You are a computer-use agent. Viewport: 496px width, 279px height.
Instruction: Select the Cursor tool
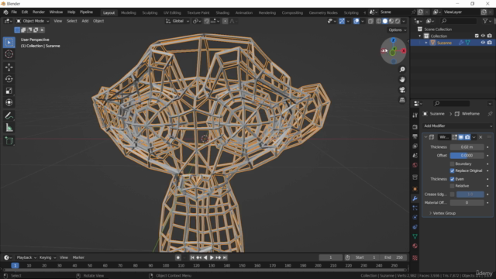[x=9, y=54]
